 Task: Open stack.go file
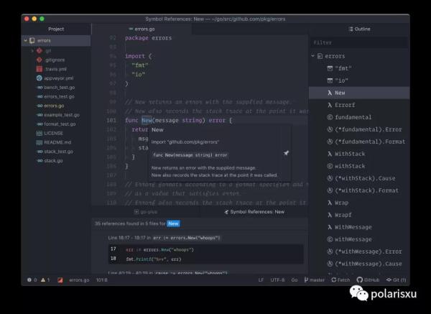53,160
